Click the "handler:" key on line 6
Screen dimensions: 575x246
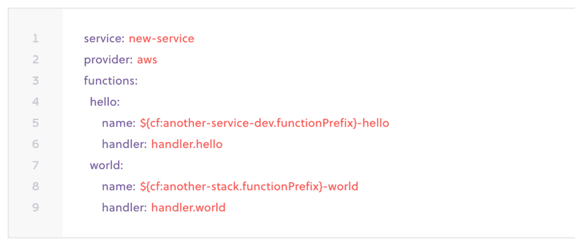pyautogui.click(x=124, y=145)
